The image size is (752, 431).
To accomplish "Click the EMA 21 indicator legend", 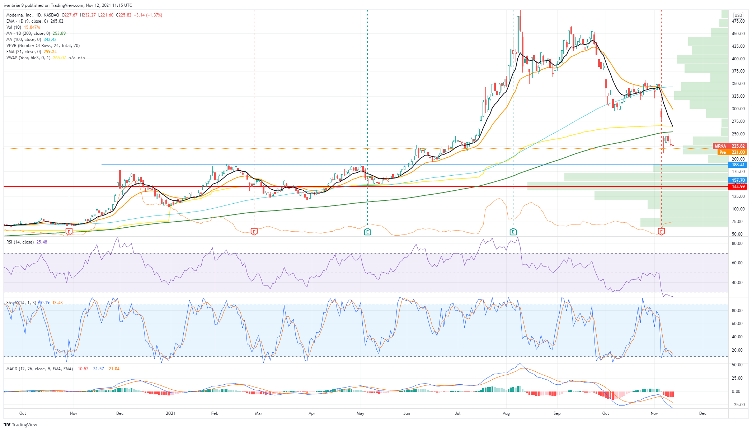I will [31, 52].
